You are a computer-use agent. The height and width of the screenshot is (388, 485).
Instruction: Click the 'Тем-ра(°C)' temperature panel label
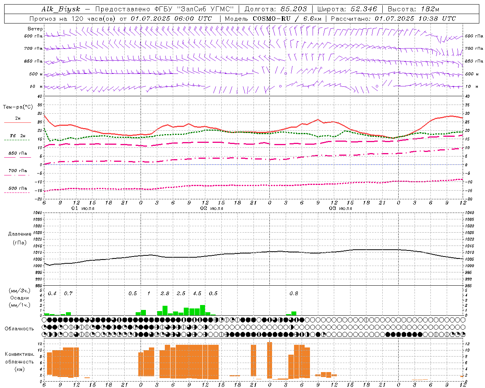(18, 107)
